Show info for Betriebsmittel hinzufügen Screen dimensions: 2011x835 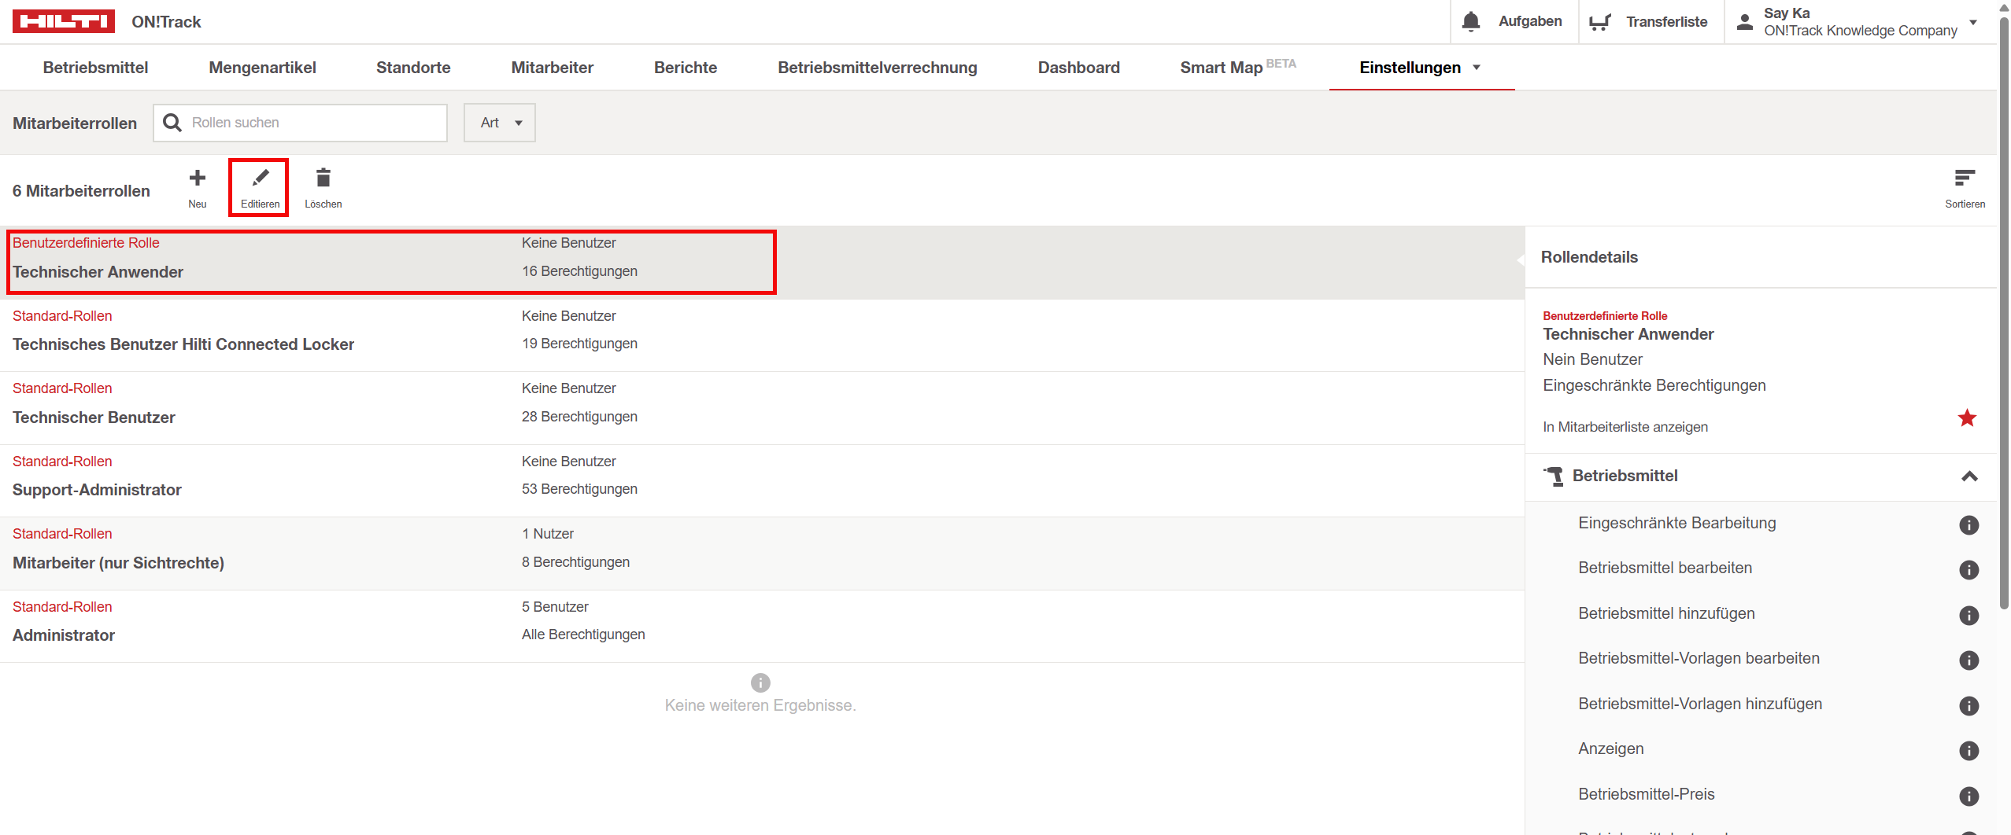(1968, 615)
